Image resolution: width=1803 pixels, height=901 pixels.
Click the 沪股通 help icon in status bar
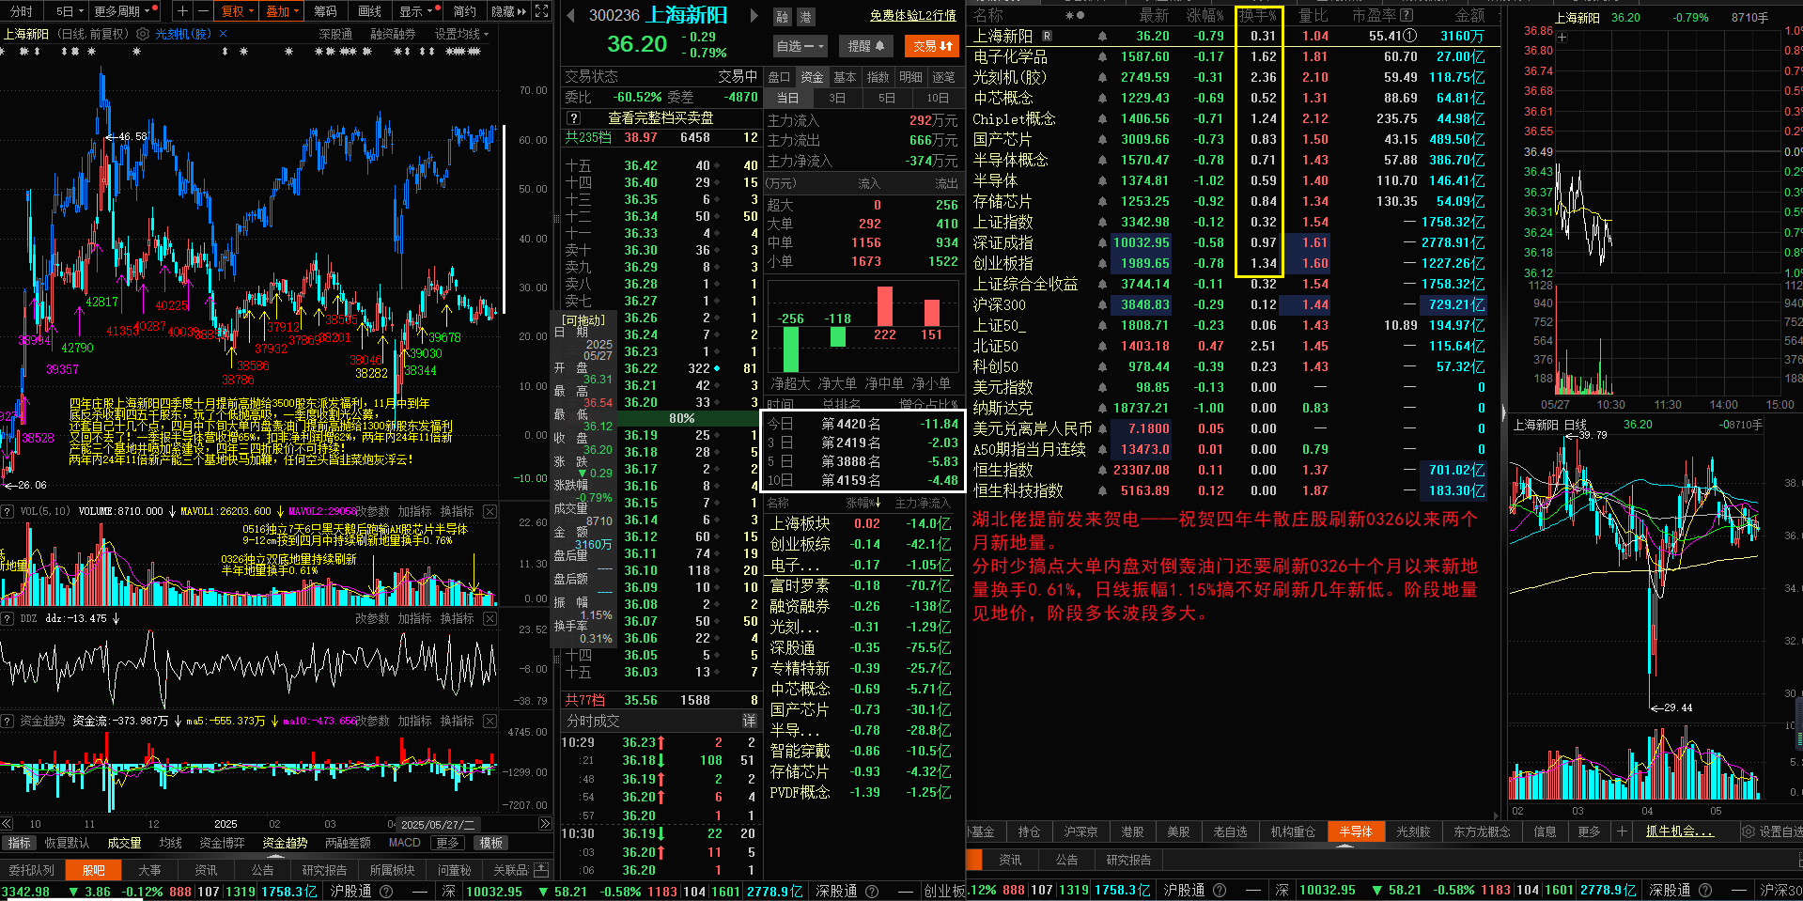pos(386,891)
